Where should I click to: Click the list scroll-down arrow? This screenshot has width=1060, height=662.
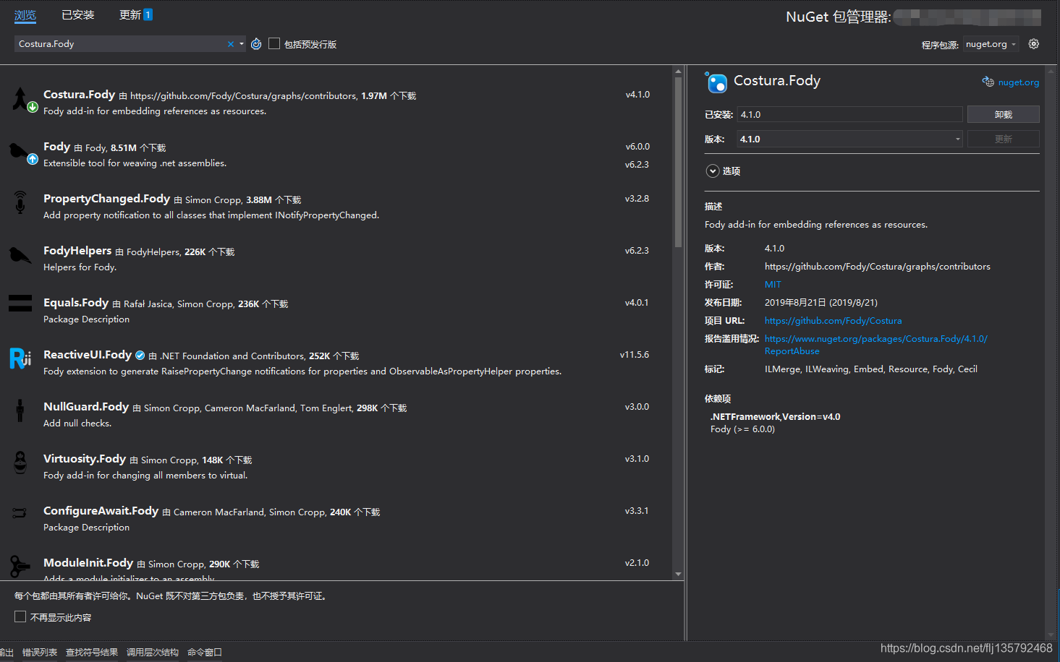tap(678, 574)
